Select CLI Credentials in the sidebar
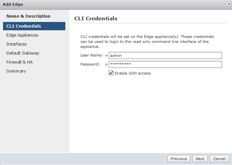The image size is (232, 165). [24, 26]
